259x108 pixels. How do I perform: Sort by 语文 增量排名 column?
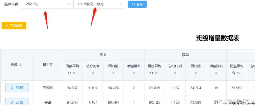click(x=134, y=73)
